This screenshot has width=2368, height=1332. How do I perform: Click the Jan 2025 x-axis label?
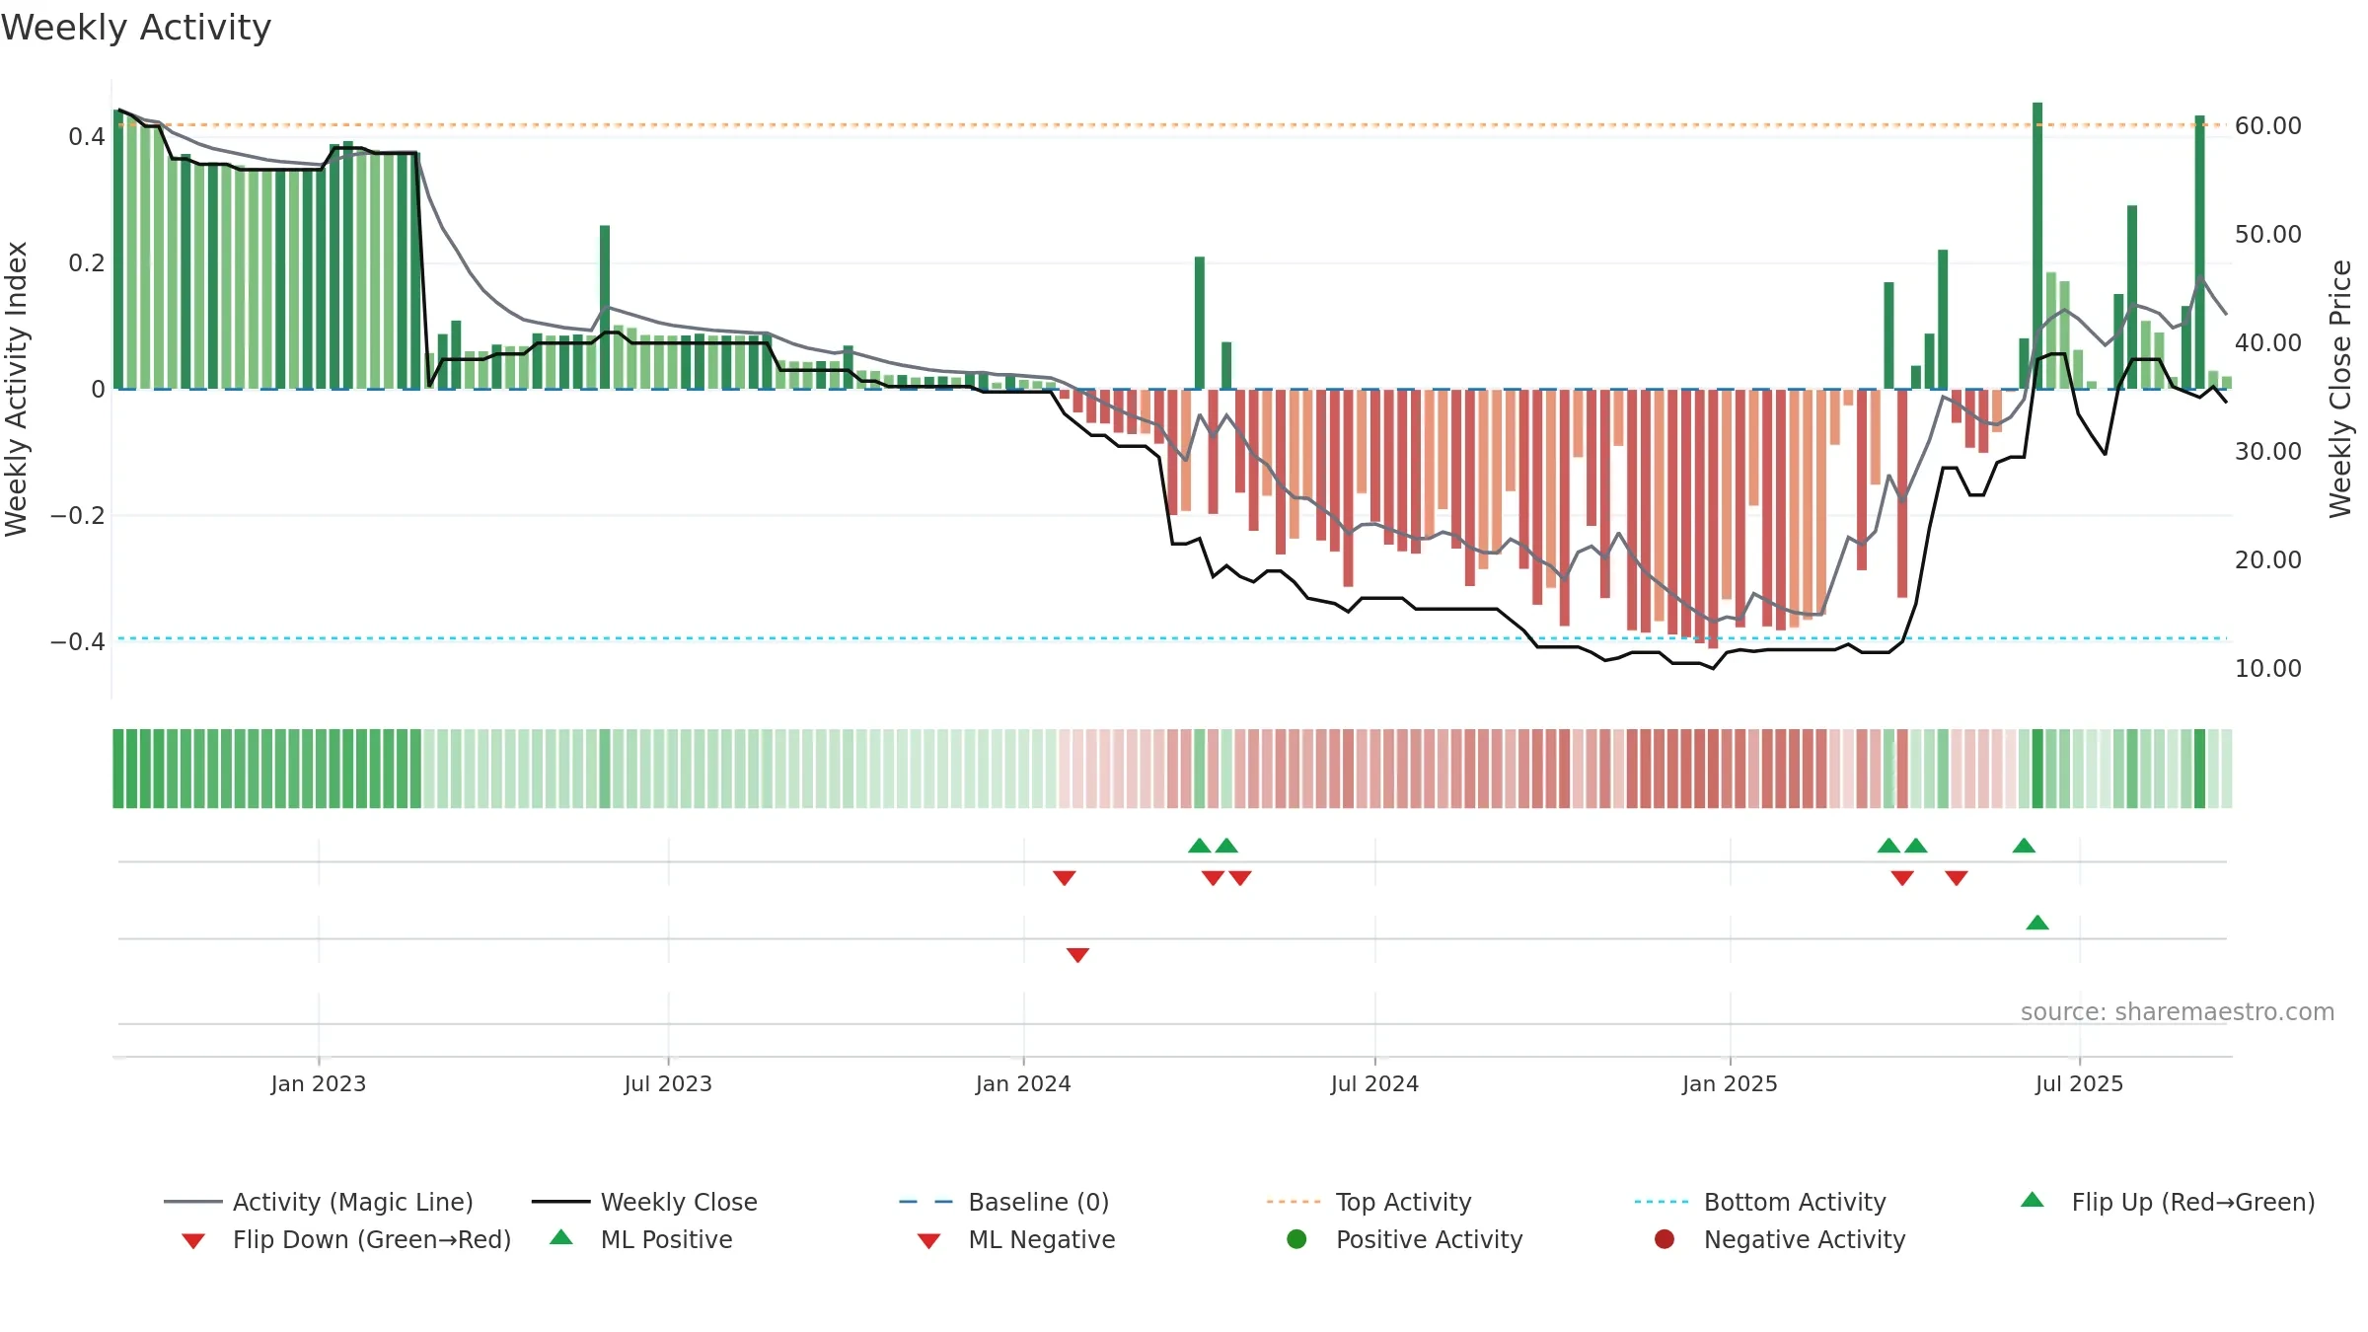pyautogui.click(x=1730, y=1083)
